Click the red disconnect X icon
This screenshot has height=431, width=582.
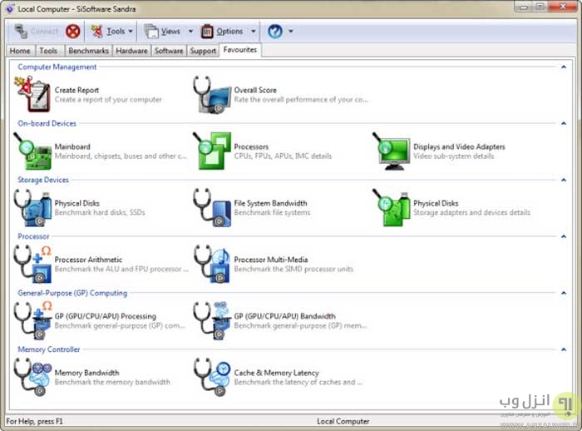[x=73, y=32]
